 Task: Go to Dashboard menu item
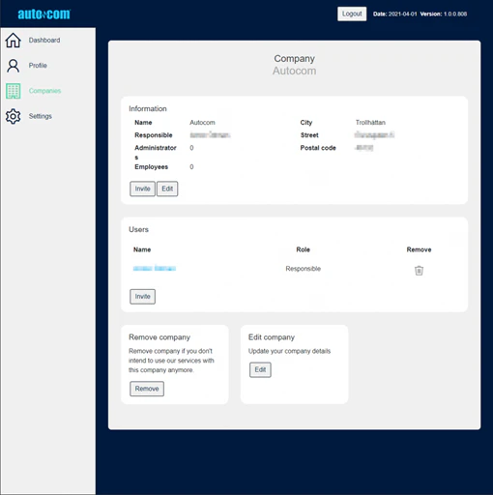[x=44, y=41]
